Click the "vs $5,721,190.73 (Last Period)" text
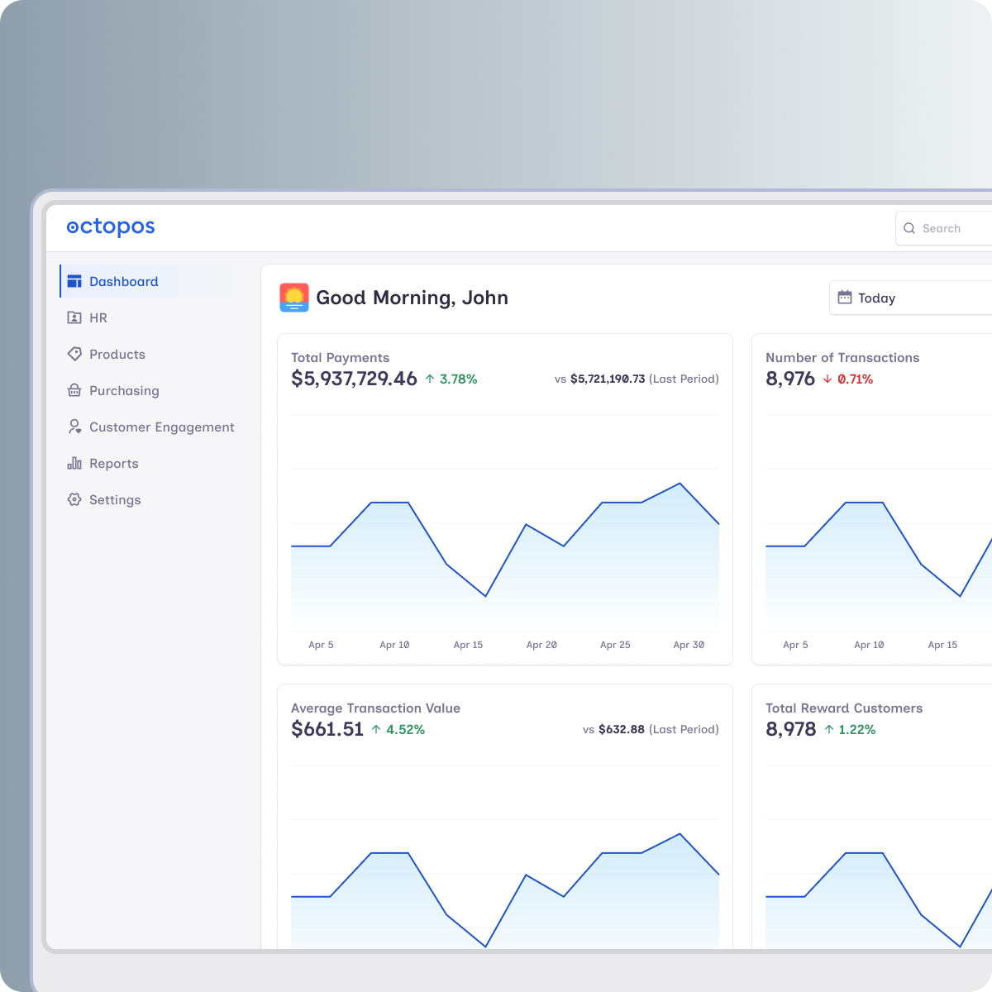Screen dimensions: 992x992 (637, 379)
